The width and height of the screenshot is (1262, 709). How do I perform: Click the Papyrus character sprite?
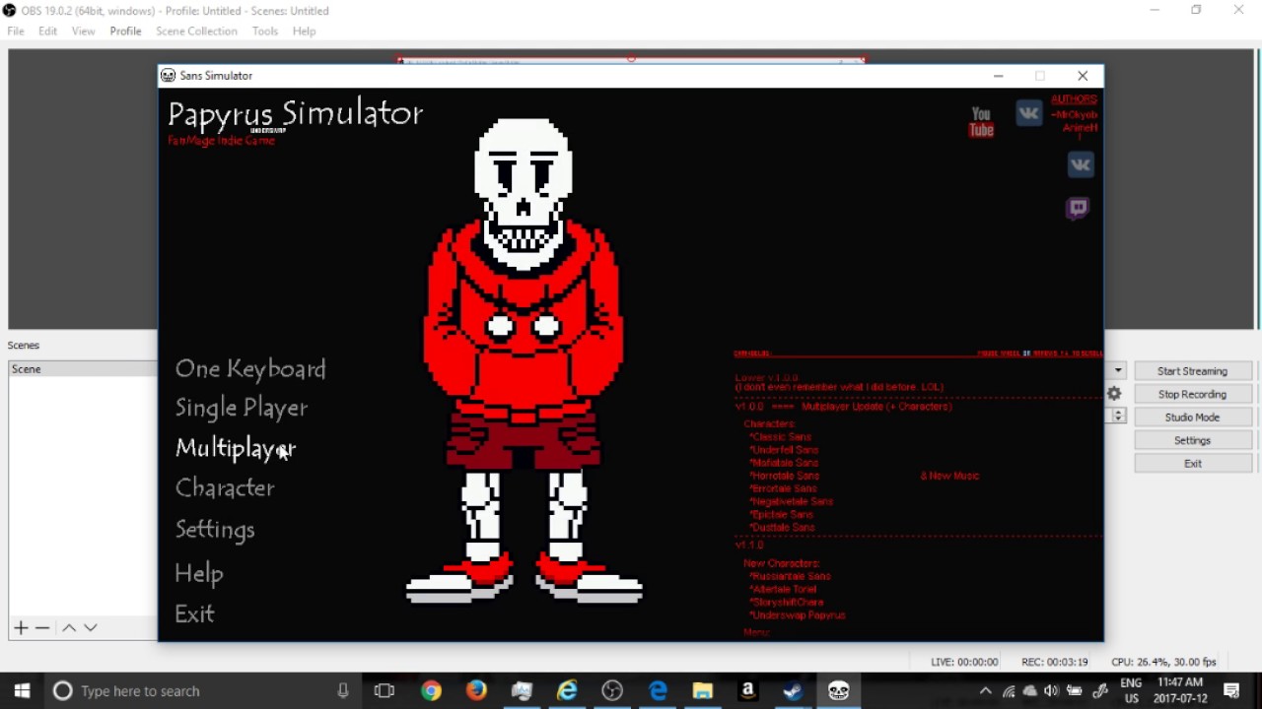(524, 360)
